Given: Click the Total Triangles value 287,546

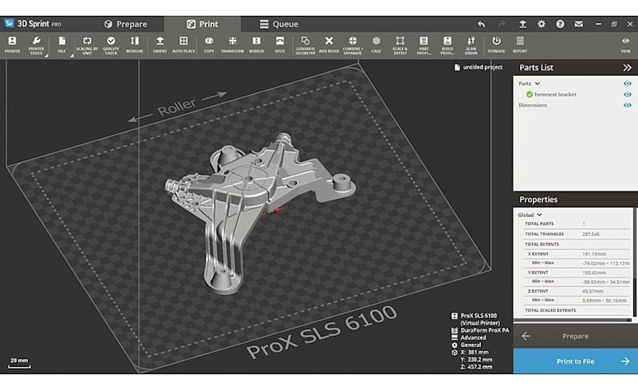Looking at the screenshot, I should pyautogui.click(x=590, y=234).
